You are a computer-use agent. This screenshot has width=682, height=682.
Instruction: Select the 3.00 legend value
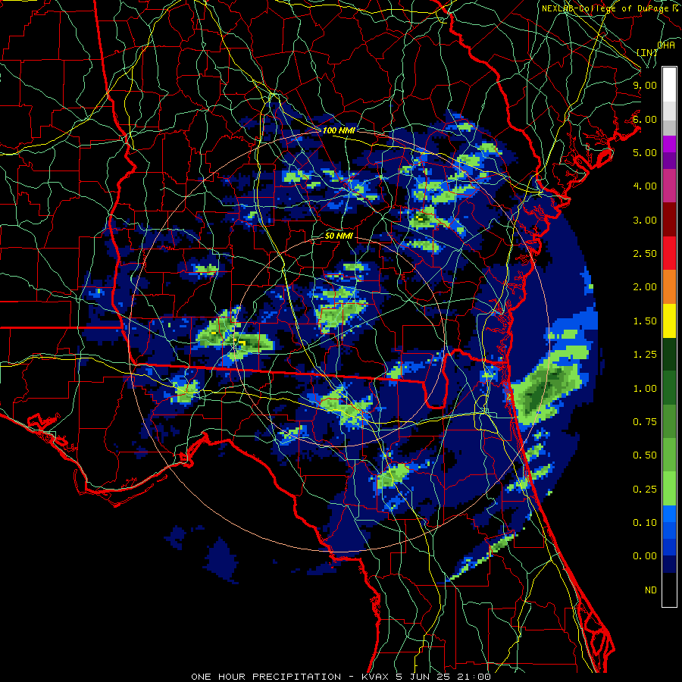645,220
